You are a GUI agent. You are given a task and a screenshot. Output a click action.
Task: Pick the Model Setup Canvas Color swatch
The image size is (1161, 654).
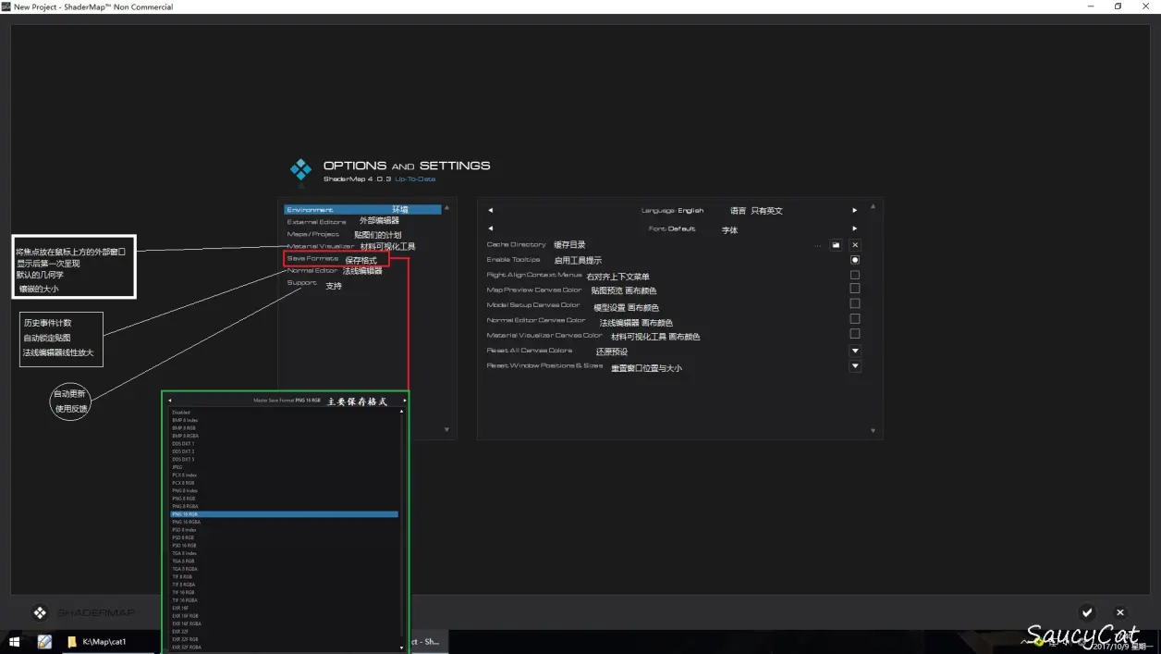point(855,303)
